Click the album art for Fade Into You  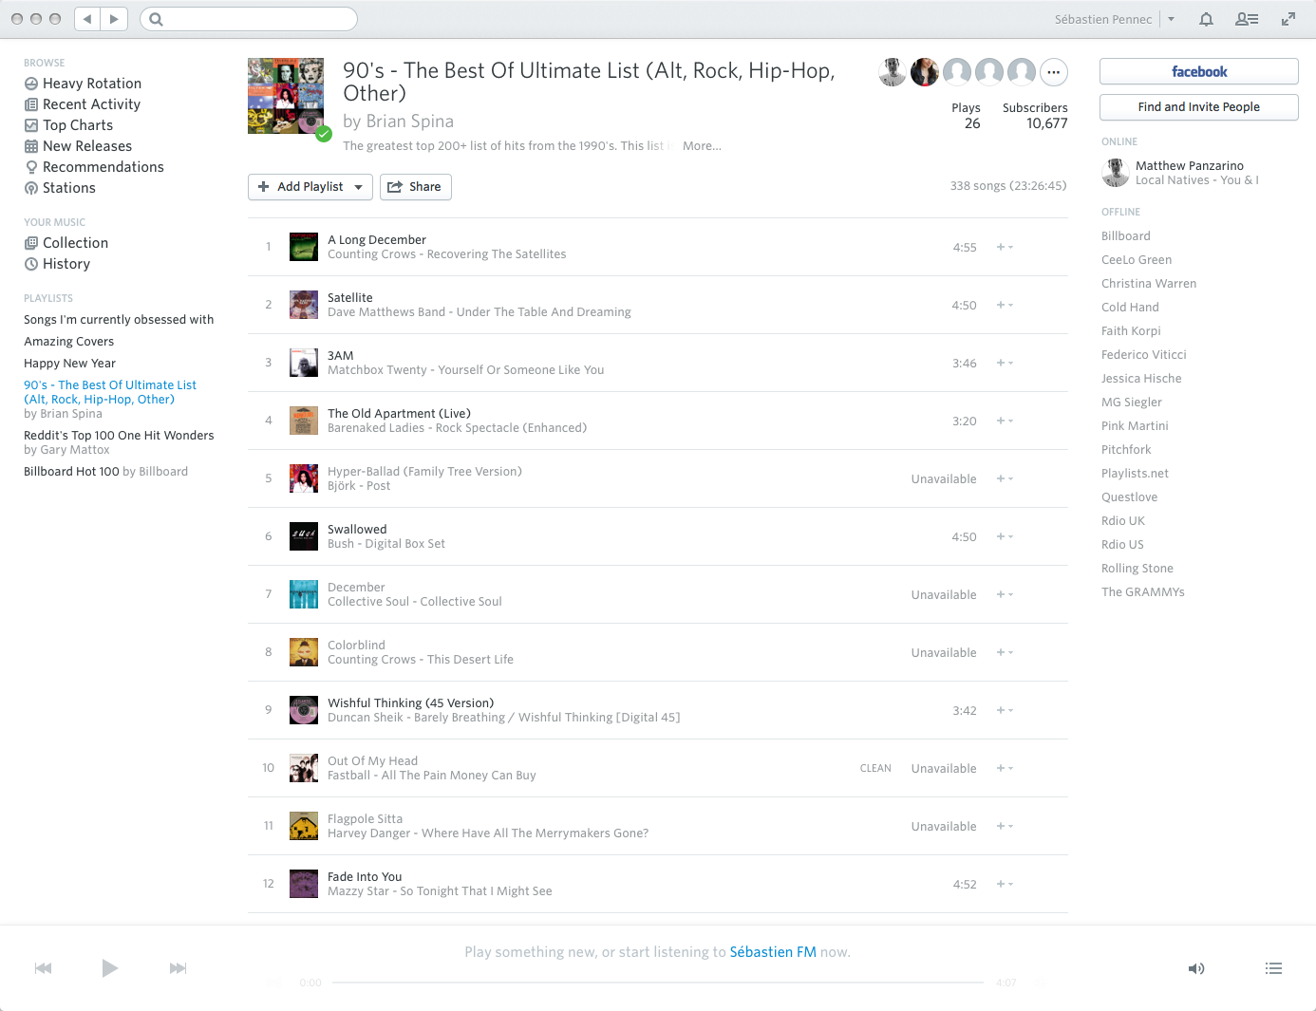click(x=304, y=884)
